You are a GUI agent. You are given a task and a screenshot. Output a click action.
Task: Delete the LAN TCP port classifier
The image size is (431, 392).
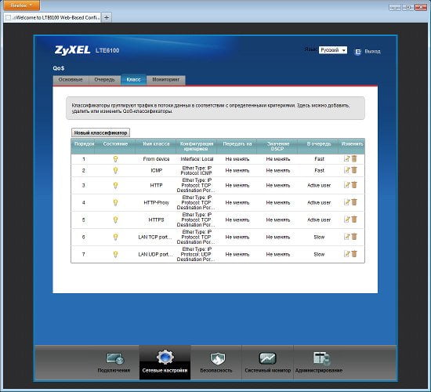[x=354, y=237]
